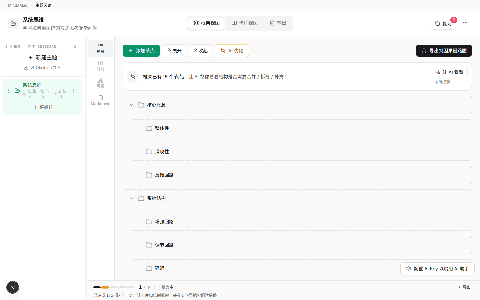Screen dimensions: 480x300
Task: Dismiss the hint via 不再提醒
Action: pos(442,82)
